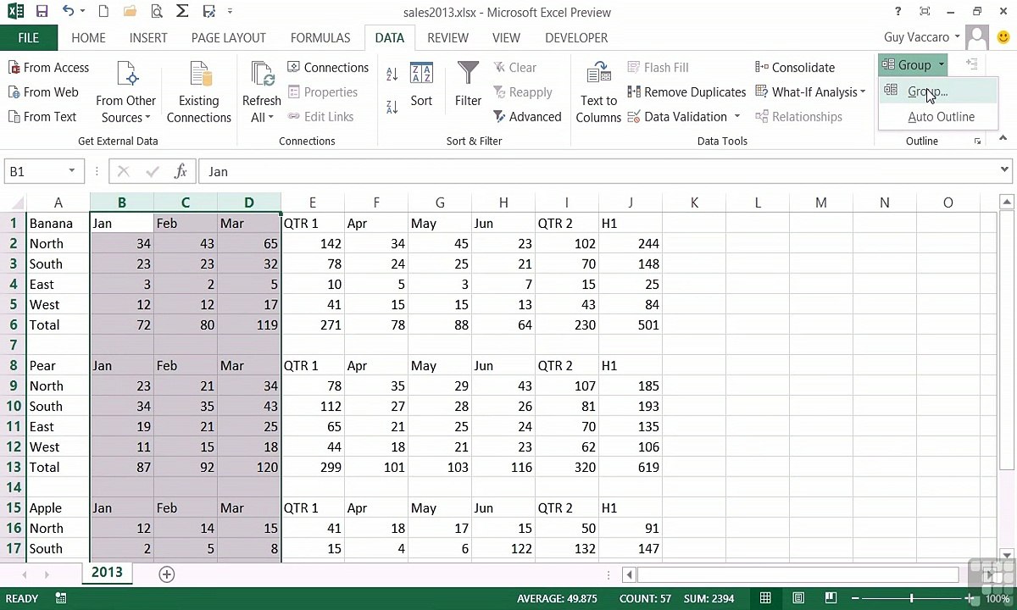This screenshot has width=1017, height=610.
Task: Expand the Undo history dropdown arrow
Action: (83, 12)
